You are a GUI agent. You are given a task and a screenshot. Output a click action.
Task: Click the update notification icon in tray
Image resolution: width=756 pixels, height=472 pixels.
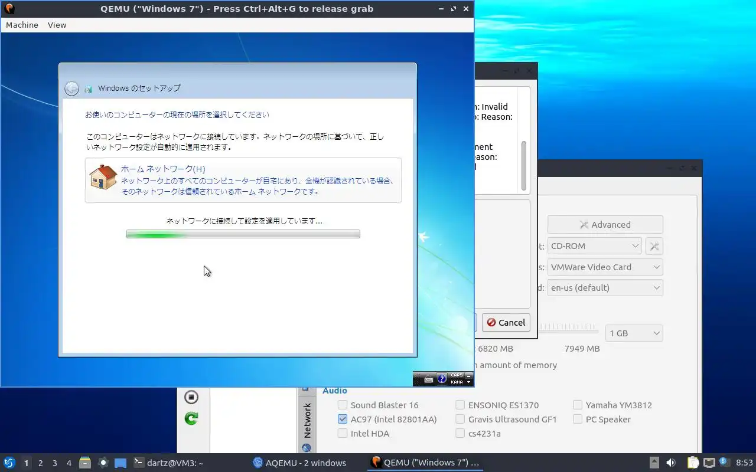pyautogui.click(x=724, y=463)
